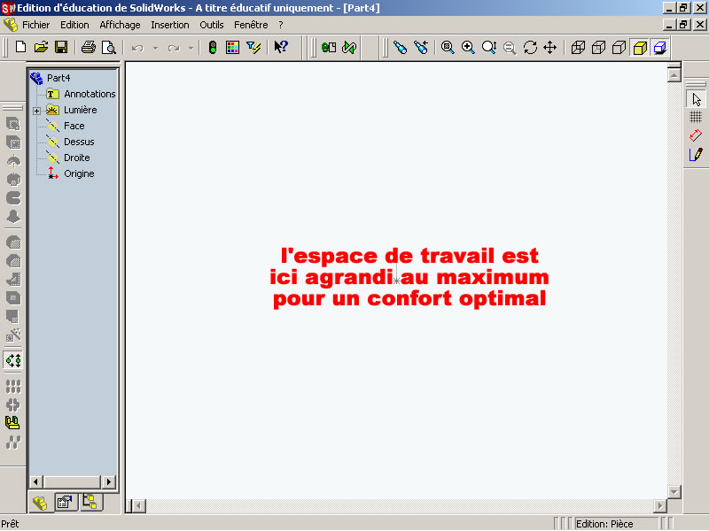709x531 pixels.
Task: Select the Droite plane
Action: [77, 158]
